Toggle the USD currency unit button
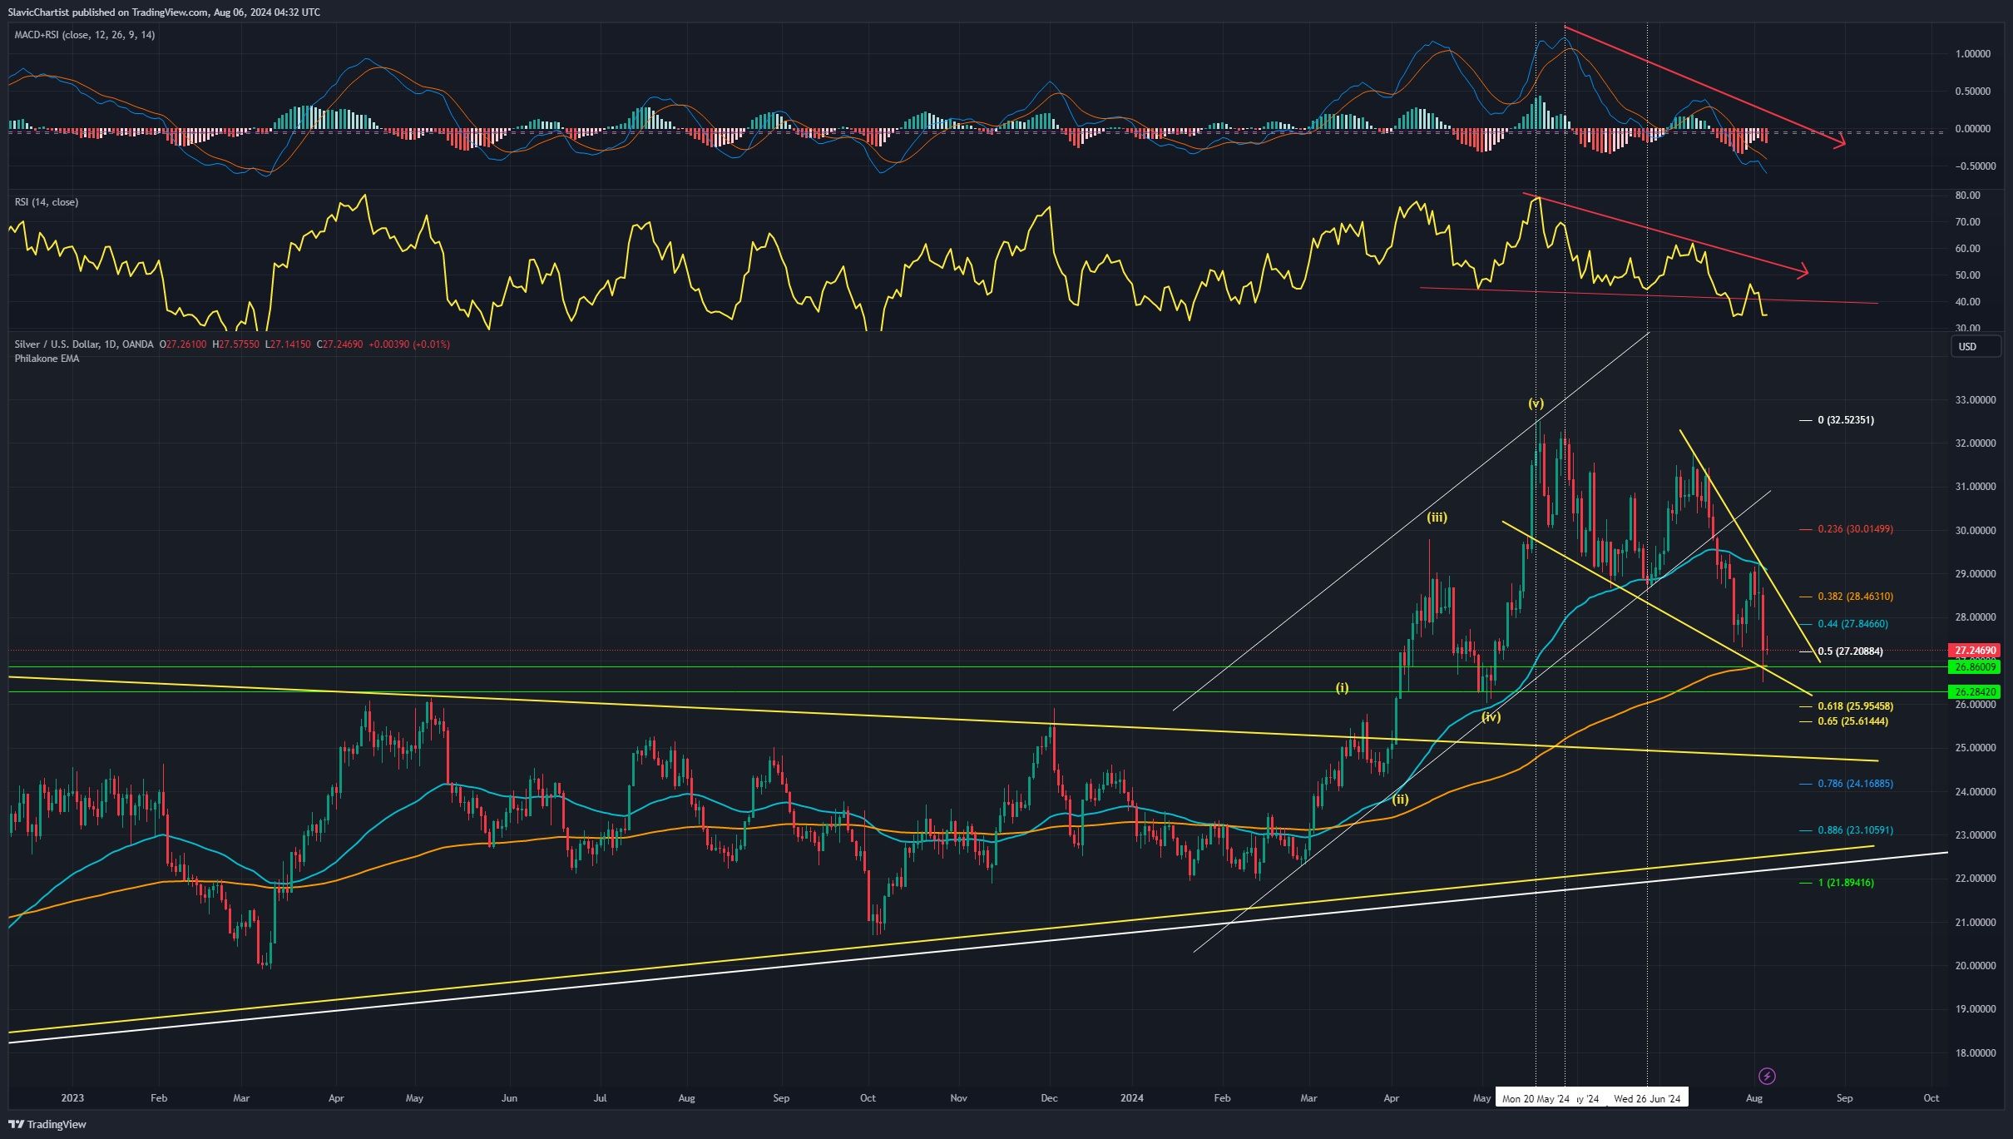This screenshot has width=2013, height=1139. point(1976,347)
